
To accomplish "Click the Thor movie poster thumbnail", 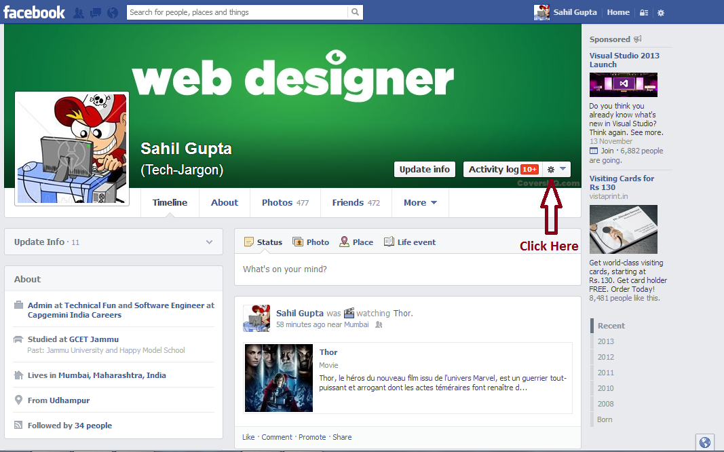I will [278, 377].
